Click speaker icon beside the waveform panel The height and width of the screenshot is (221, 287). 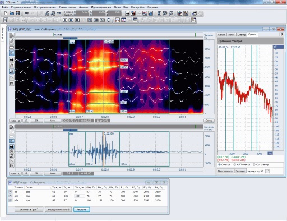(x=12, y=146)
